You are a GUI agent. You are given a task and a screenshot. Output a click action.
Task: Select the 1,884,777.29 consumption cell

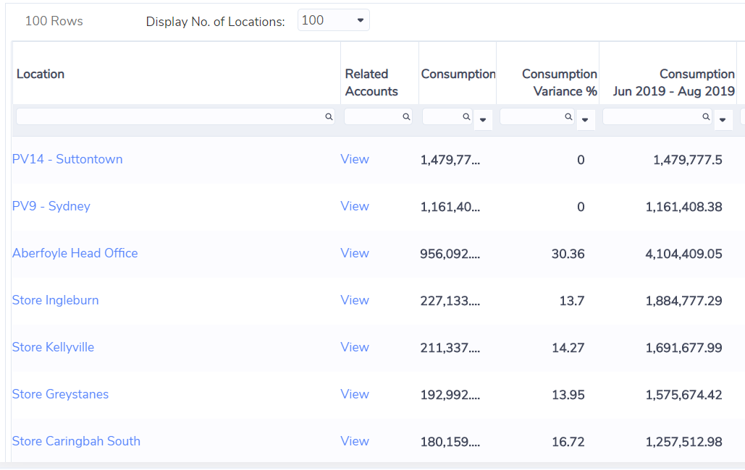(x=683, y=301)
